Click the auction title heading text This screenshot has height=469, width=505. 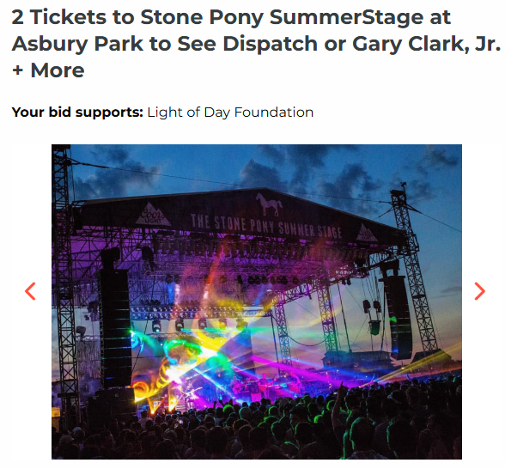256,44
